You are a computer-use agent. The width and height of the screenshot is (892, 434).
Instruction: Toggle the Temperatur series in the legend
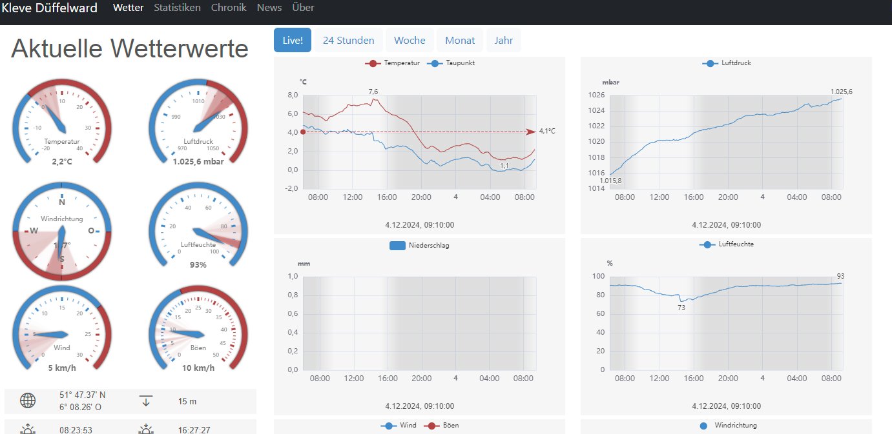click(x=393, y=63)
